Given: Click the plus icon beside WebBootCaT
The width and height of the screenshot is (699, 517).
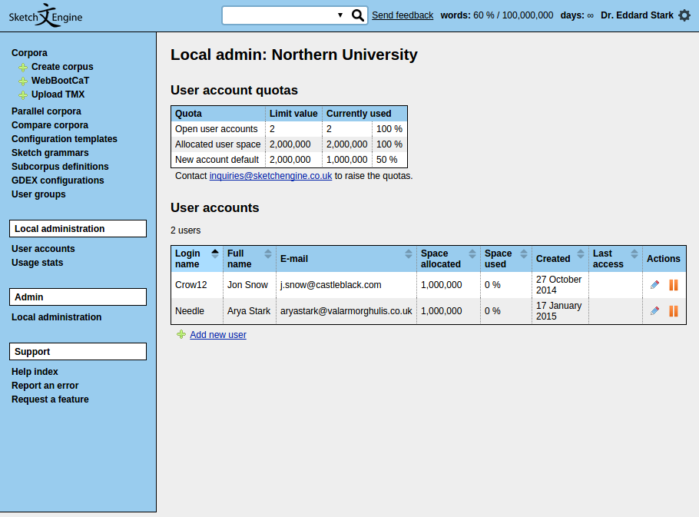Looking at the screenshot, I should [x=23, y=81].
